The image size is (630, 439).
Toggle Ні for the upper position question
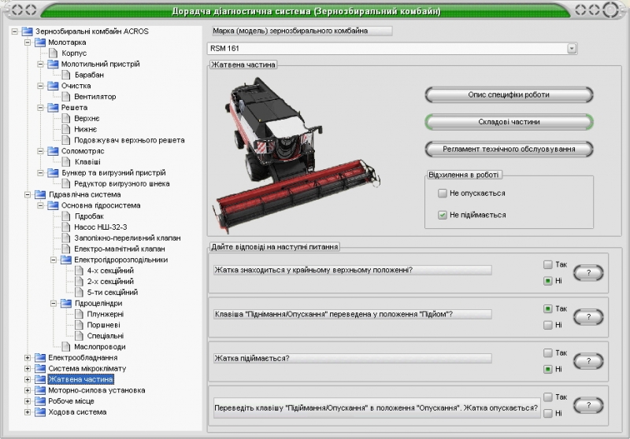[x=547, y=281]
